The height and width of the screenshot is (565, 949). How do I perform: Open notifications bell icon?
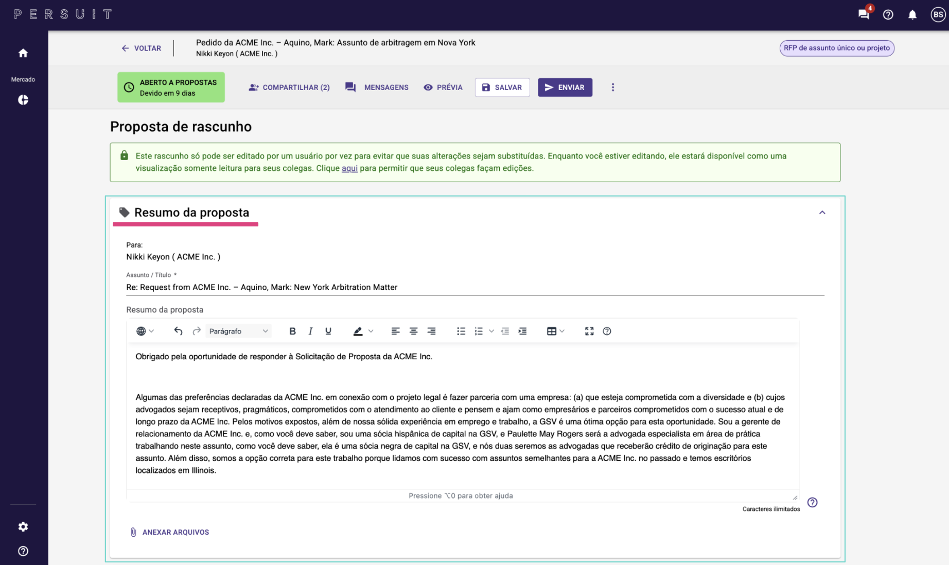(912, 14)
